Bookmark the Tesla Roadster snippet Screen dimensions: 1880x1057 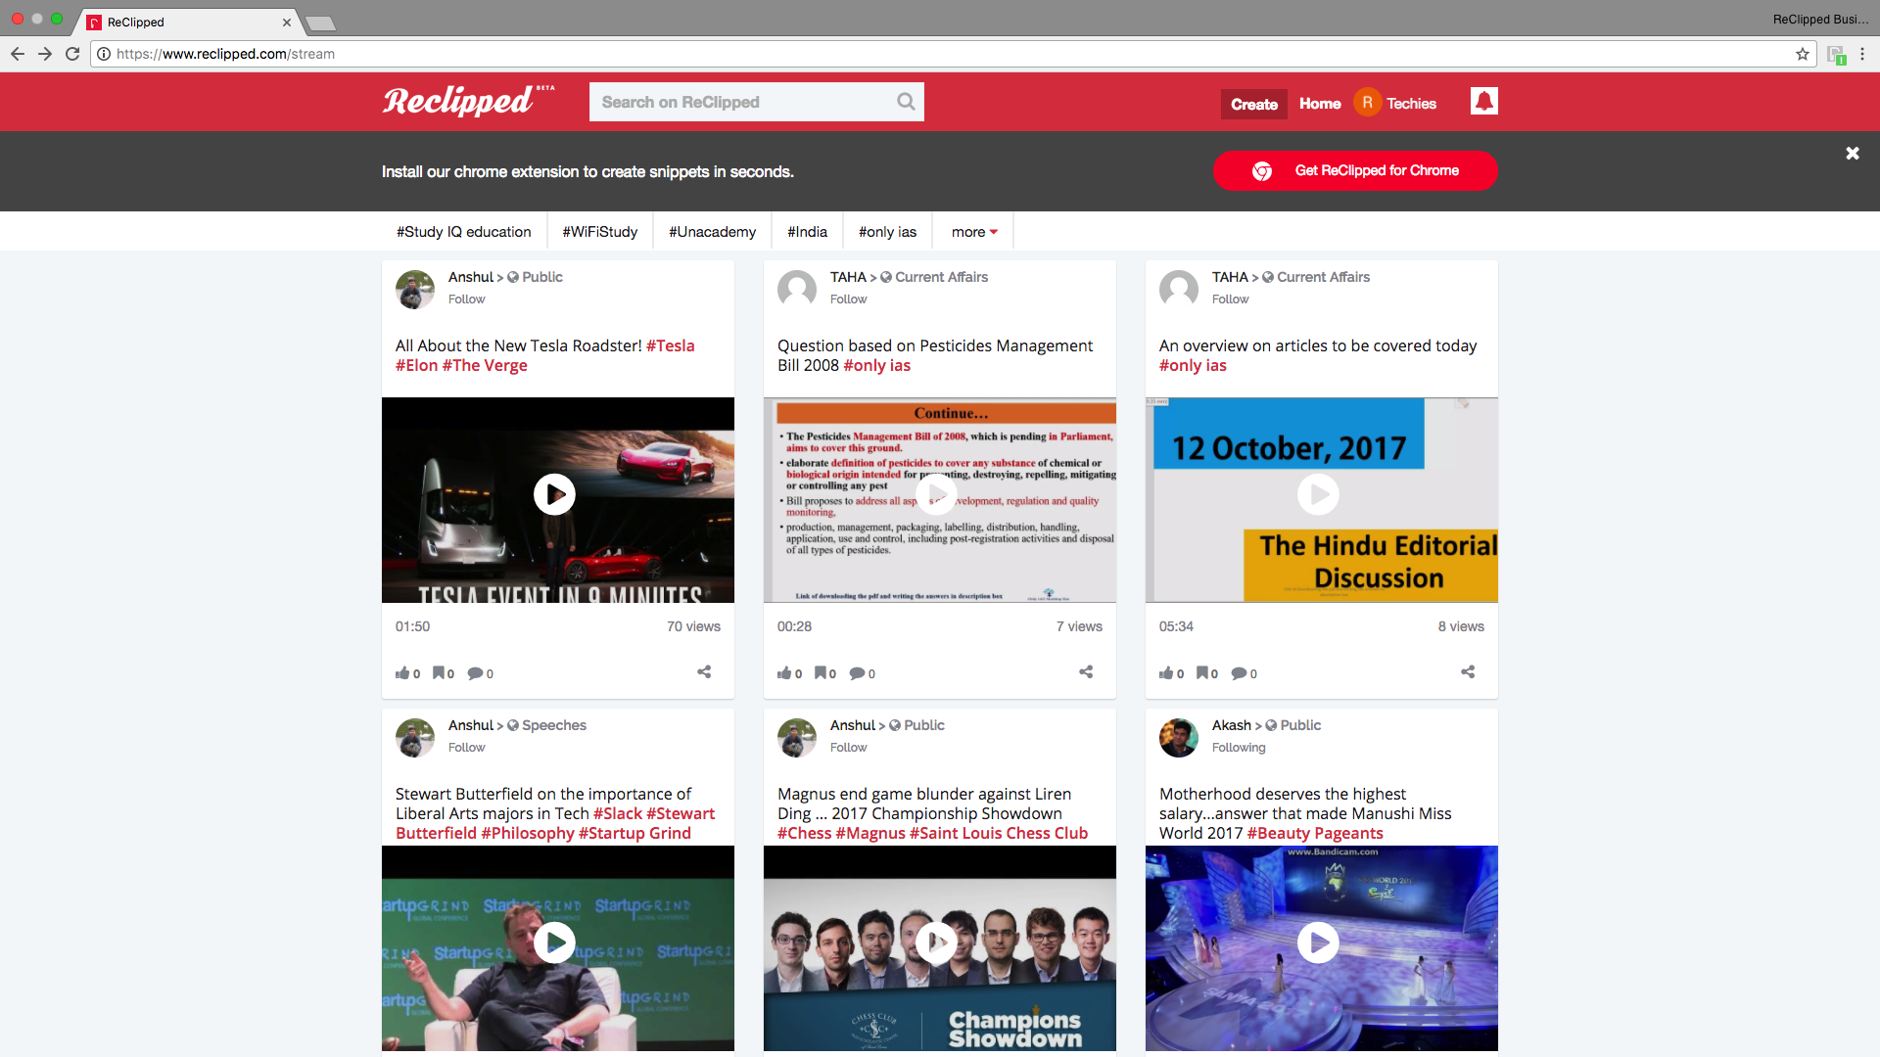pyautogui.click(x=443, y=673)
